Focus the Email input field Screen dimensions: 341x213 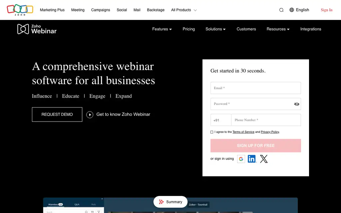tap(256, 88)
